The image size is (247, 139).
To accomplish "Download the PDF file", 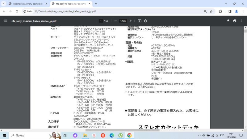I will point(228,21).
